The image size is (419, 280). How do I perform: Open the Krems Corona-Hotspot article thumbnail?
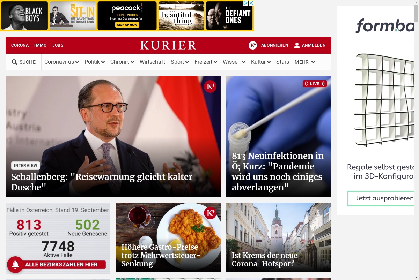[x=279, y=237]
